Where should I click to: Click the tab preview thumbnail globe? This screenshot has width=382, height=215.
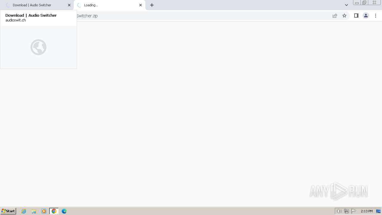click(x=38, y=47)
